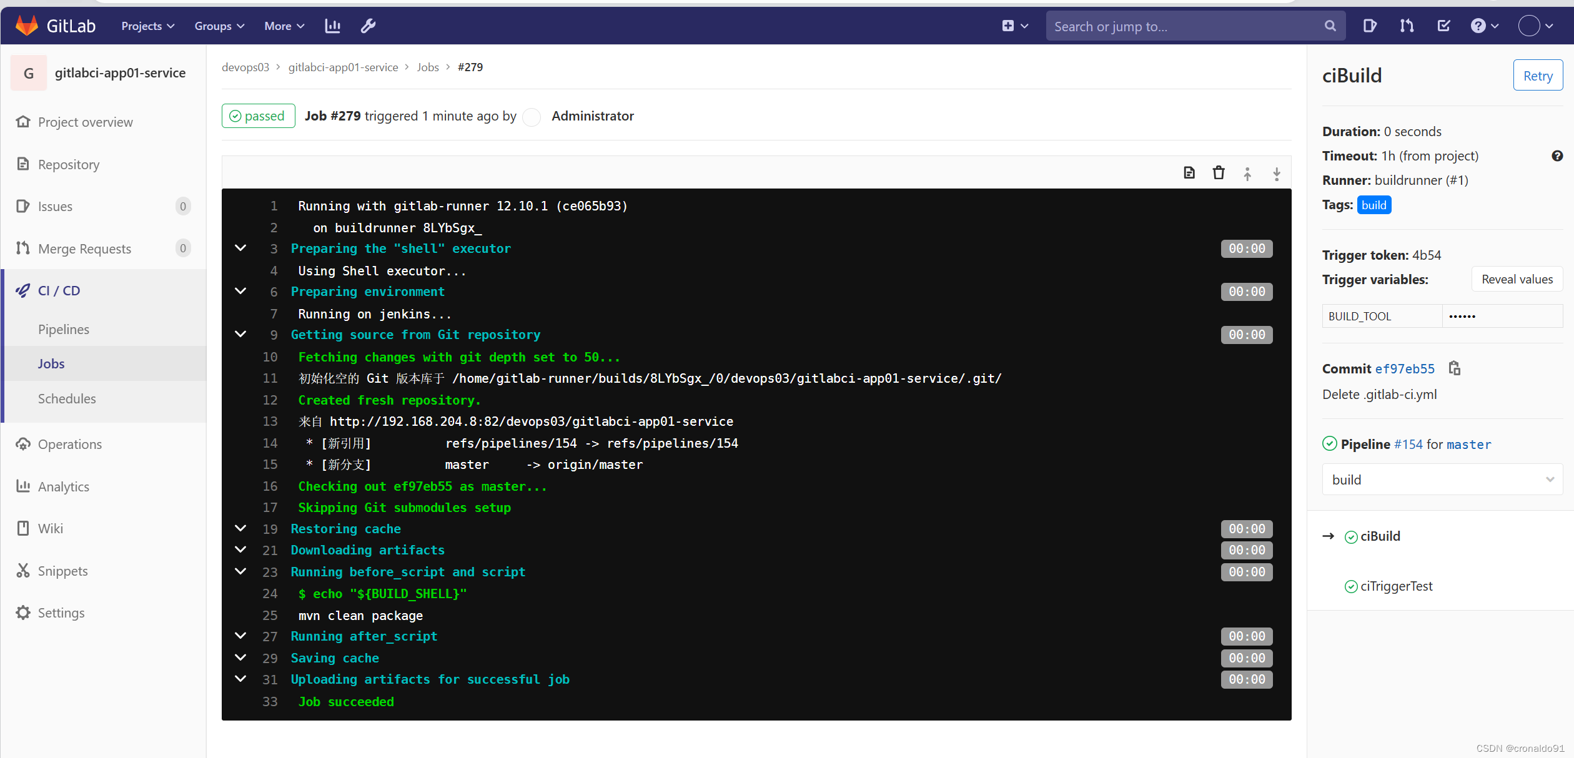The image size is (1574, 758).
Task: Click the Reveal values button
Action: click(x=1517, y=279)
